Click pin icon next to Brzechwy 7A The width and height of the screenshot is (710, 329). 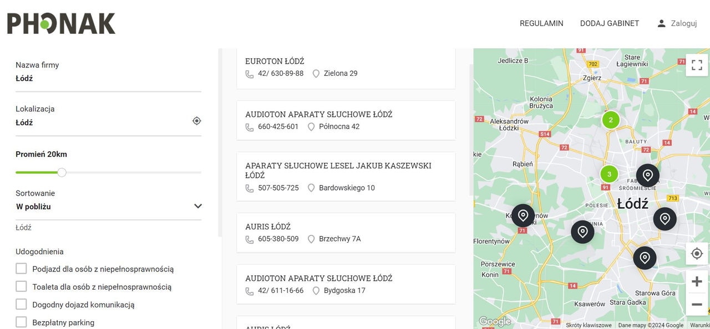coord(311,239)
